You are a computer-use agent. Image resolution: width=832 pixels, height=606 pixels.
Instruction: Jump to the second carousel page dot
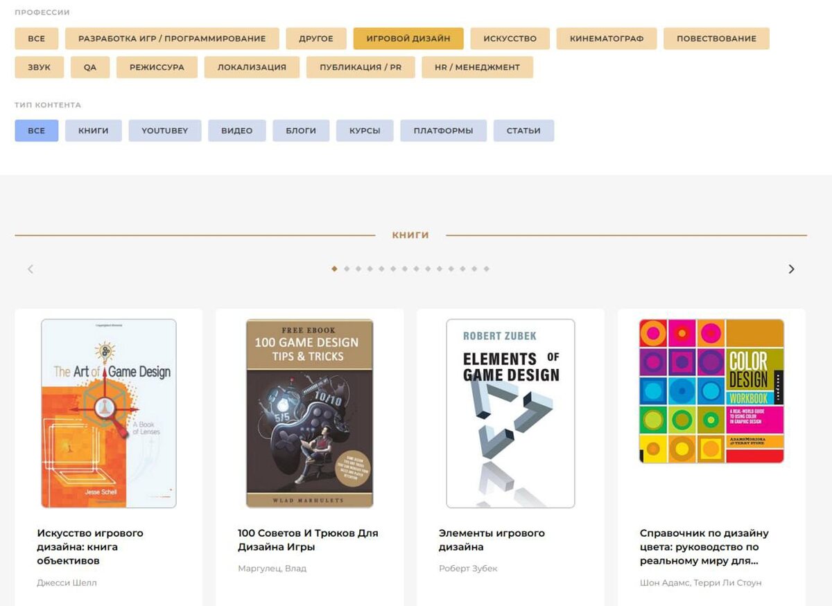point(346,269)
